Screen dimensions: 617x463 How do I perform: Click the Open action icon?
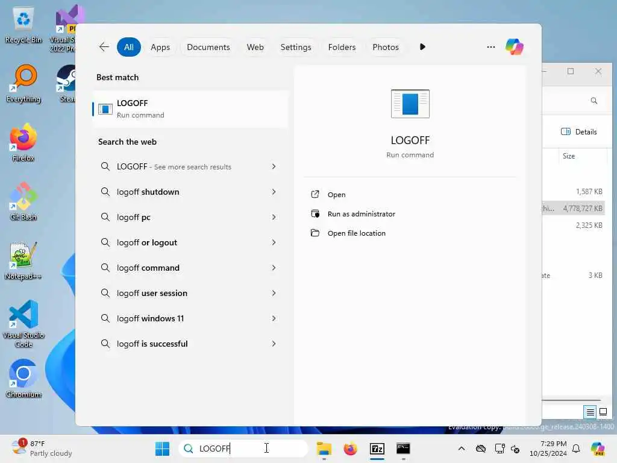pos(315,194)
